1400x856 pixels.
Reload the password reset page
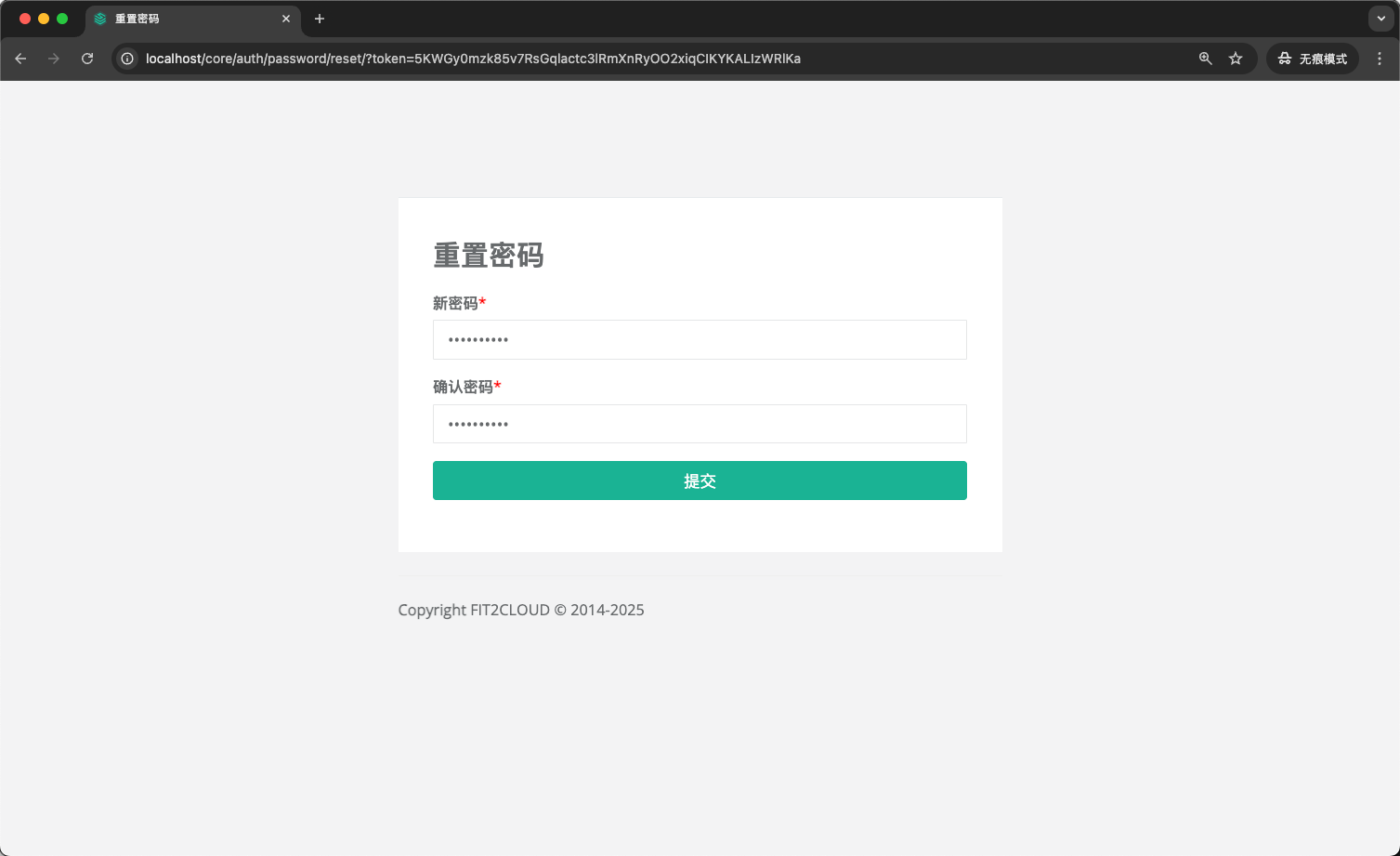[x=87, y=58]
